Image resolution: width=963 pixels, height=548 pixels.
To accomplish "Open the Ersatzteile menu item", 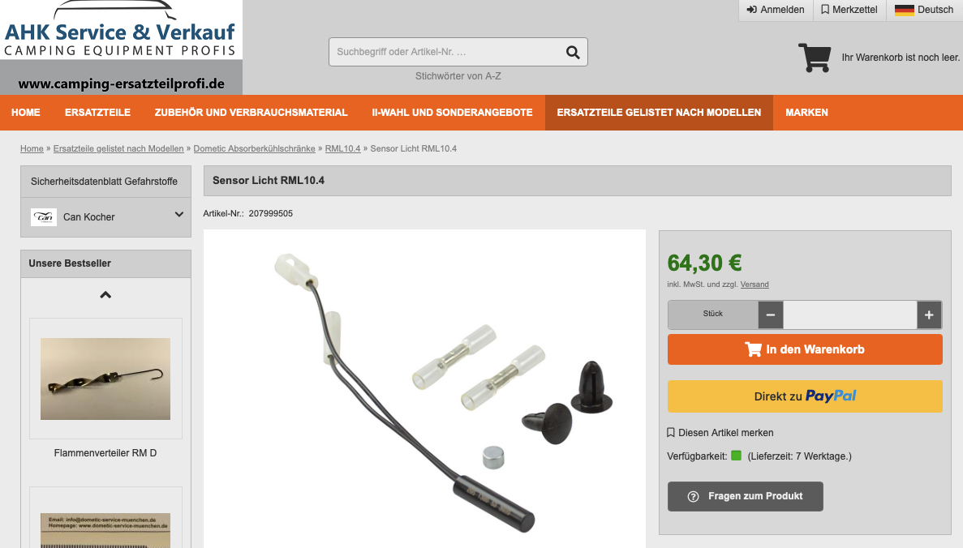I will point(97,113).
